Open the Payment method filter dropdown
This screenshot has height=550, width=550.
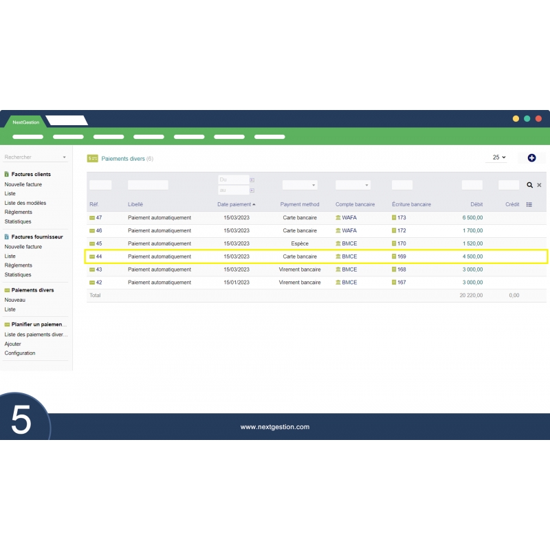(299, 184)
